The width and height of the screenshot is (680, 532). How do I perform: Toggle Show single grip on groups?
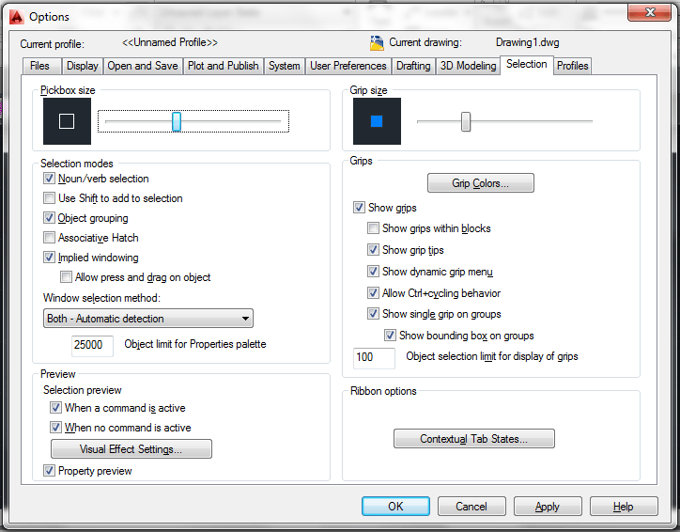point(373,314)
